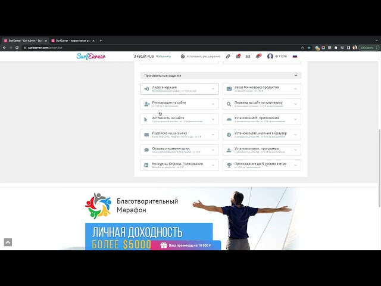This screenshot has width=381, height=286.
Task: Expand Установка расширения в браузер option
Action: point(262,135)
